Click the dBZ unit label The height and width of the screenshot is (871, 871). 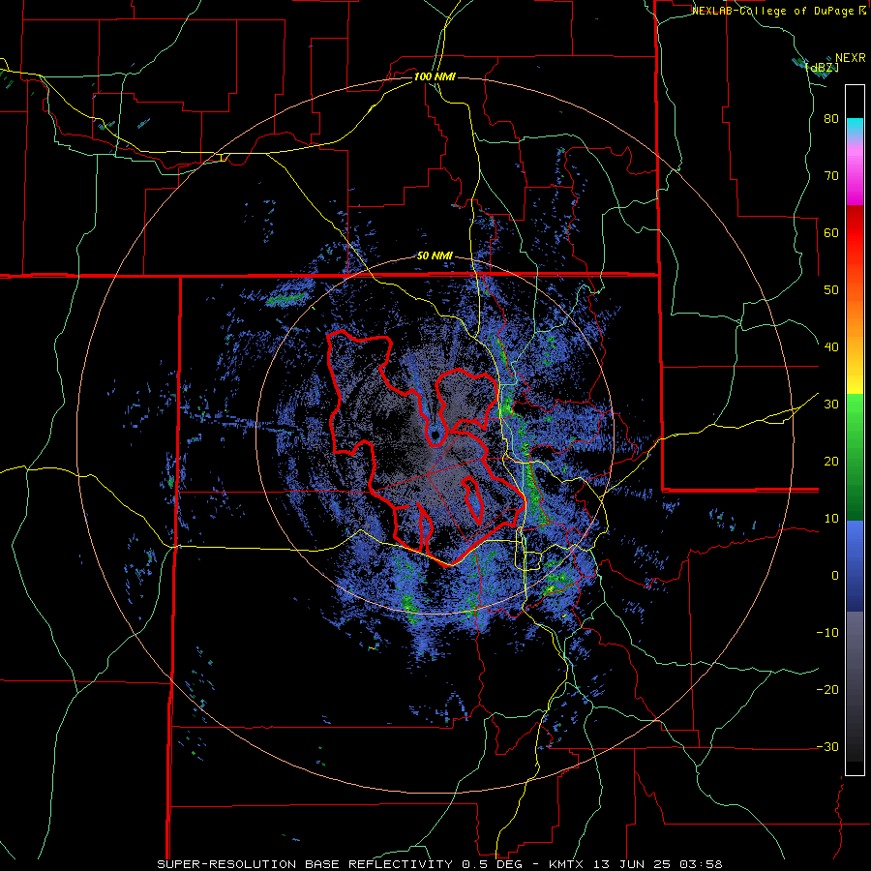822,67
